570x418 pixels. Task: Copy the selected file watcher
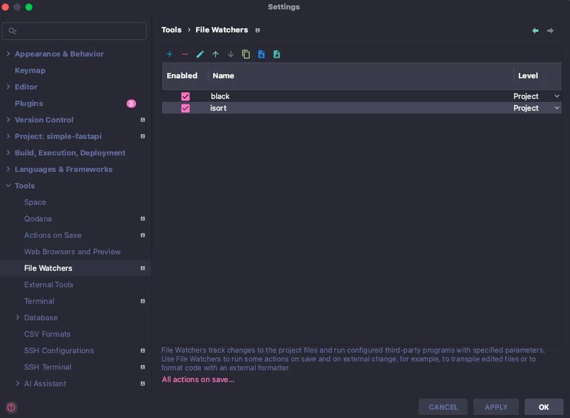coord(246,55)
